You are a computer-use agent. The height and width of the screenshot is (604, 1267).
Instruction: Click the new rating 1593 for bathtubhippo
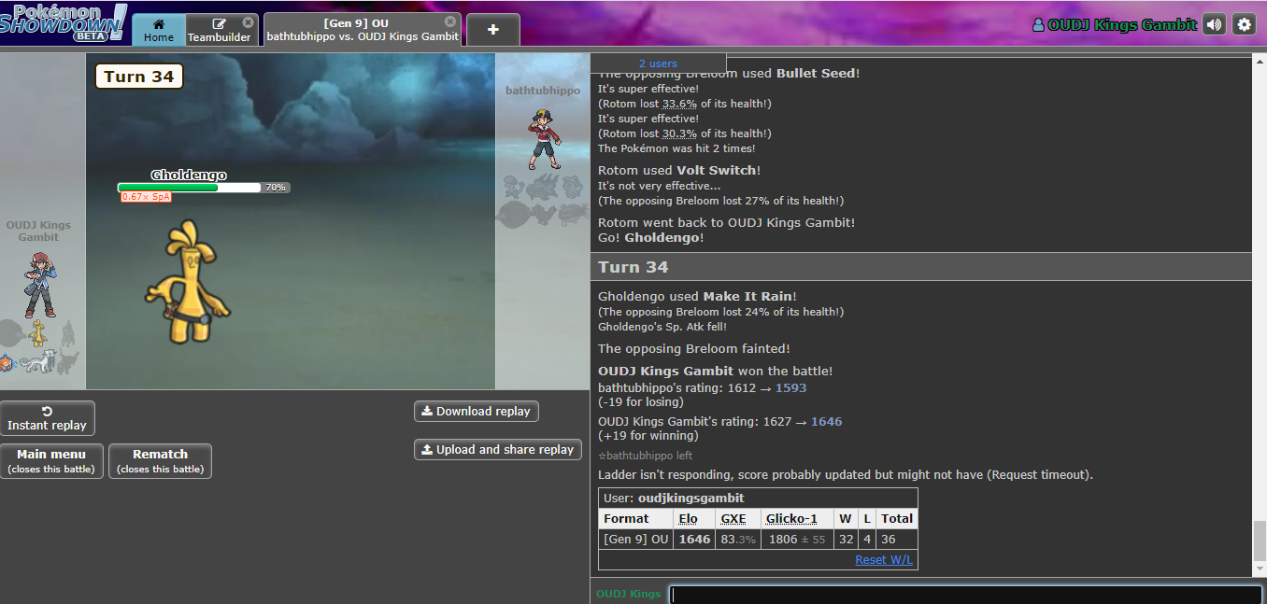coord(790,387)
